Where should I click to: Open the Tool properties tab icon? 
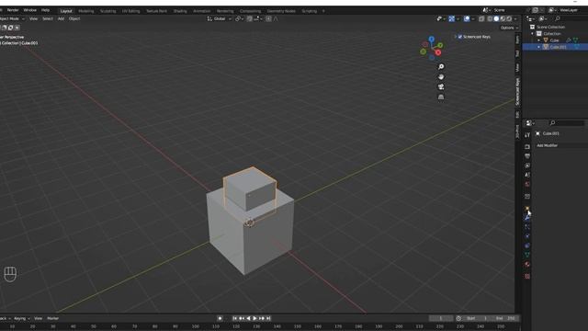coord(527,135)
